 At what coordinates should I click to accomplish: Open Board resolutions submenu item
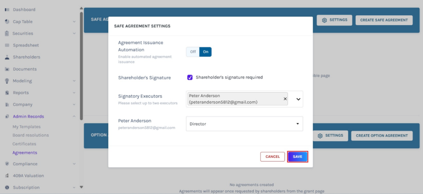click(31, 136)
